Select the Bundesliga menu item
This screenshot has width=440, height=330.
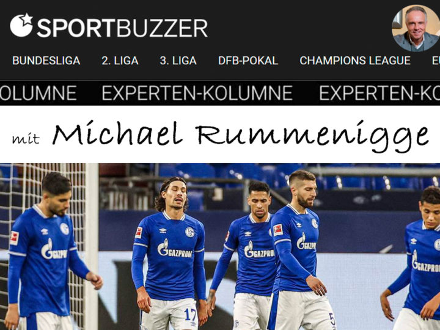(x=46, y=61)
